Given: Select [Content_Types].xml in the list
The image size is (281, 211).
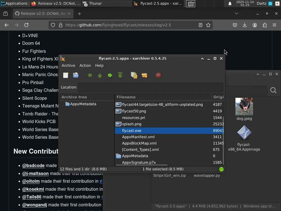Looking at the screenshot, I should pos(169,149).
